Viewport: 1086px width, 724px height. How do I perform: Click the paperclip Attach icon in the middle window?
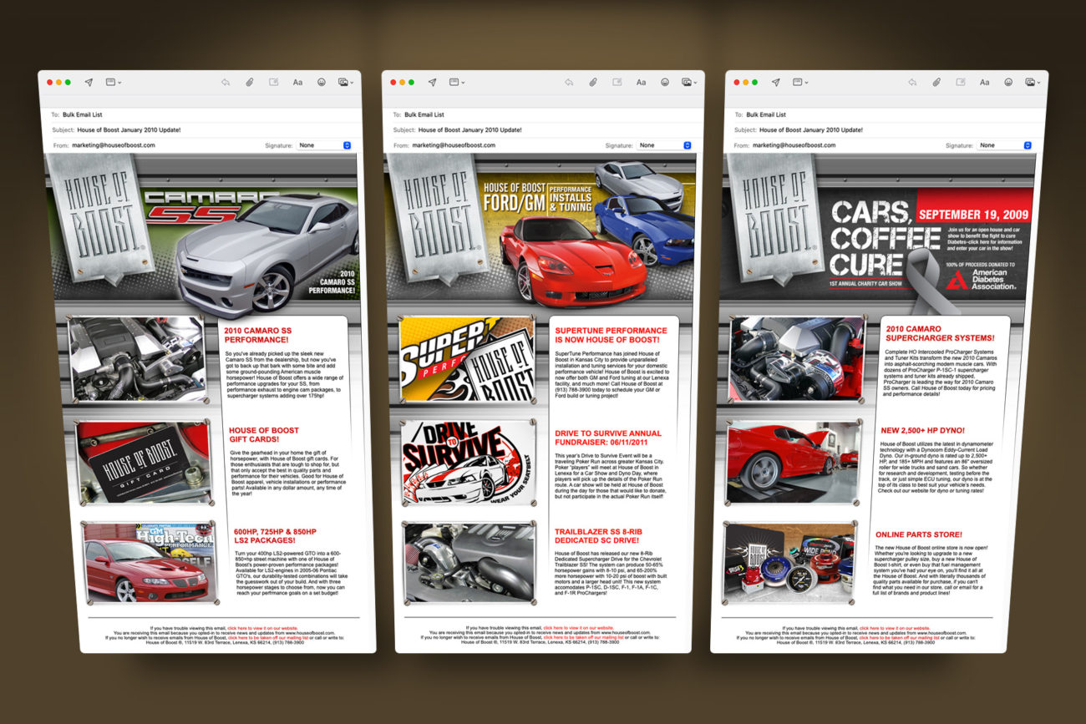coord(593,82)
